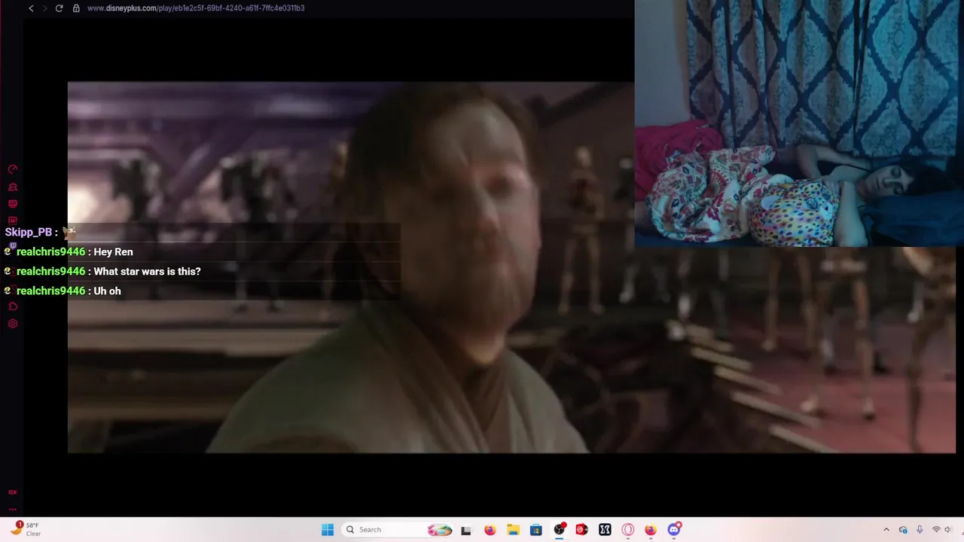Open Firefox icon beside Discord
Viewport: 964px width, 542px height.
(651, 530)
